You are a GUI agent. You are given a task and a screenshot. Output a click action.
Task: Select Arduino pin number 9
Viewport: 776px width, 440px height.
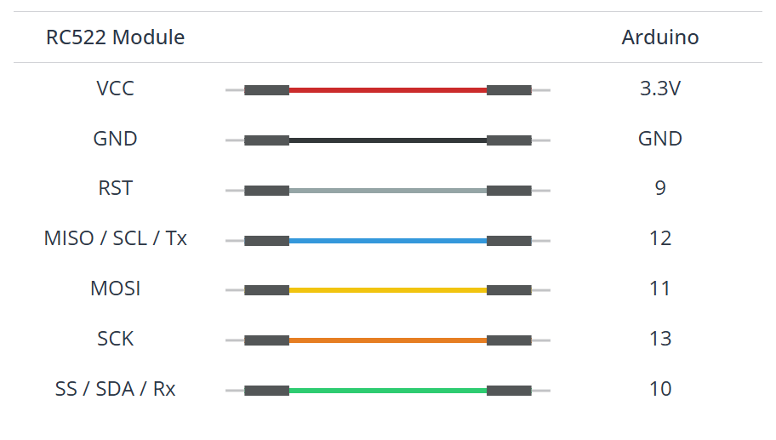[x=660, y=189]
